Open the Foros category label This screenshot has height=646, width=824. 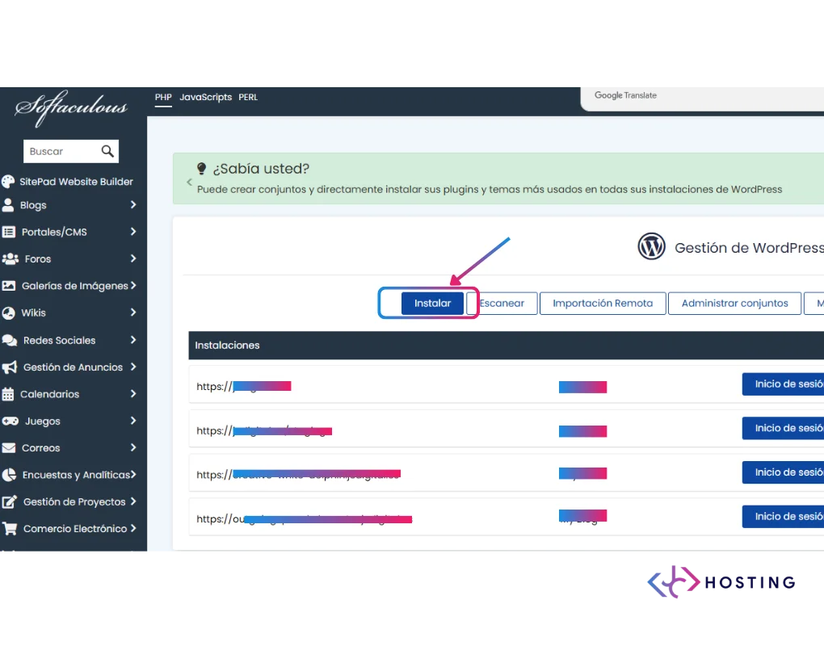(38, 259)
